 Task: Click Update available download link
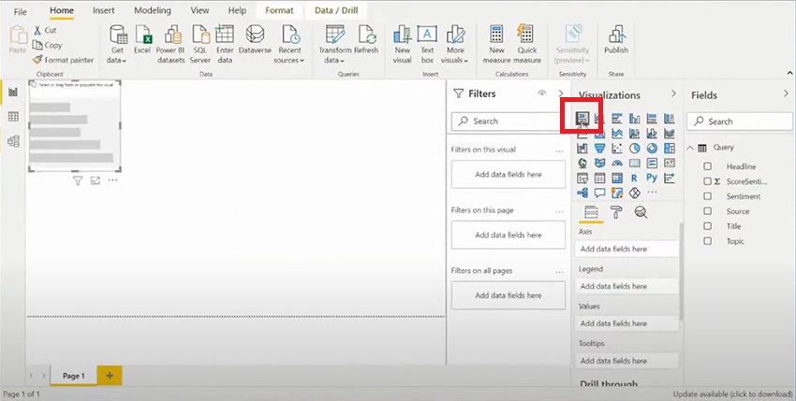pyautogui.click(x=732, y=394)
